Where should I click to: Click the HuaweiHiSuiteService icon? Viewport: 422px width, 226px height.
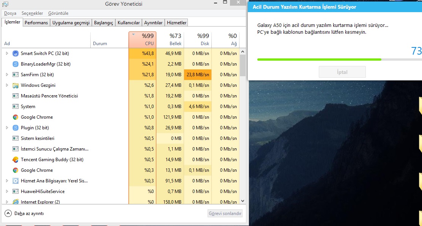(16, 191)
